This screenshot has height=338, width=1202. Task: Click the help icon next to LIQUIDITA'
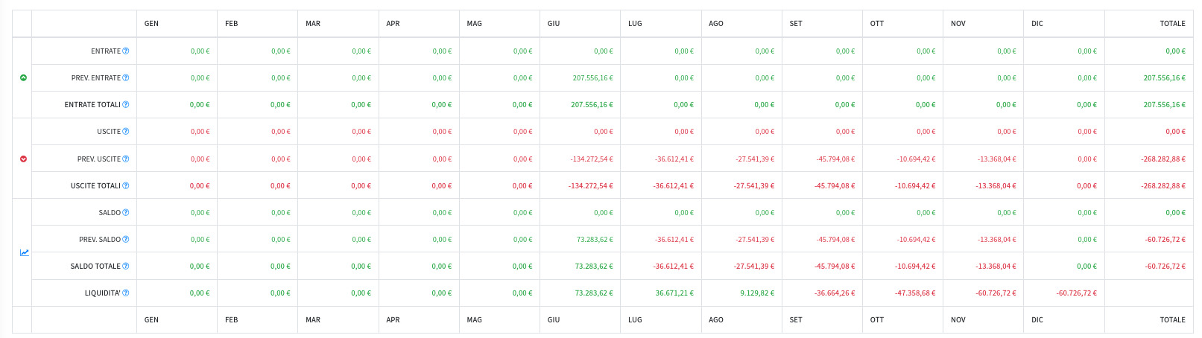point(126,293)
